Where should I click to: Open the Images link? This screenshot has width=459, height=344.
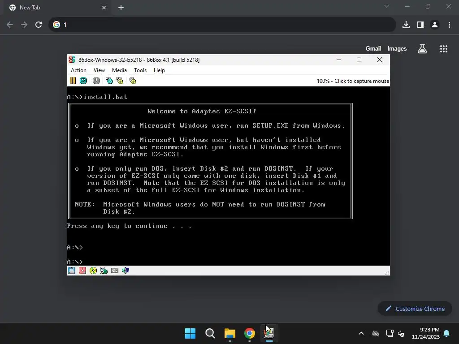click(x=397, y=48)
